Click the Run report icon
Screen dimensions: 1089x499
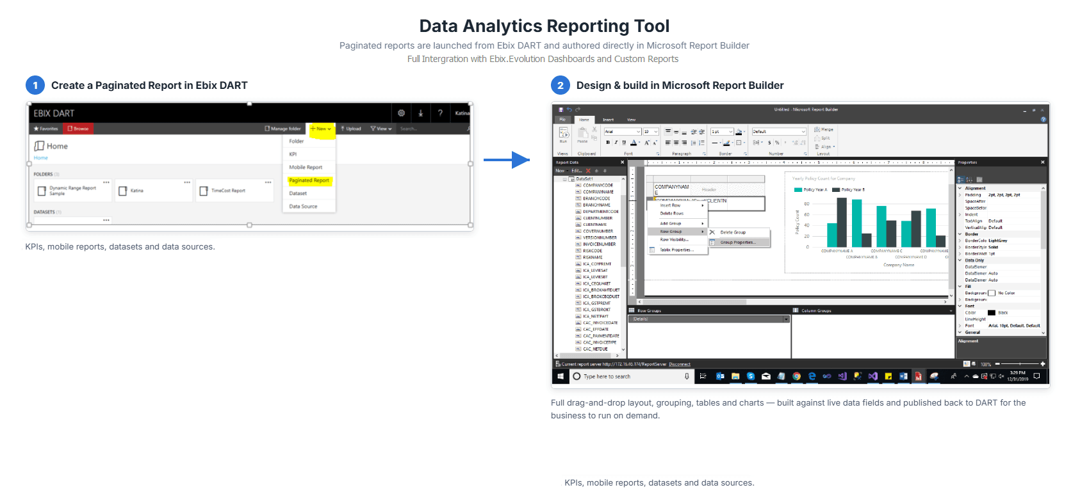point(564,134)
